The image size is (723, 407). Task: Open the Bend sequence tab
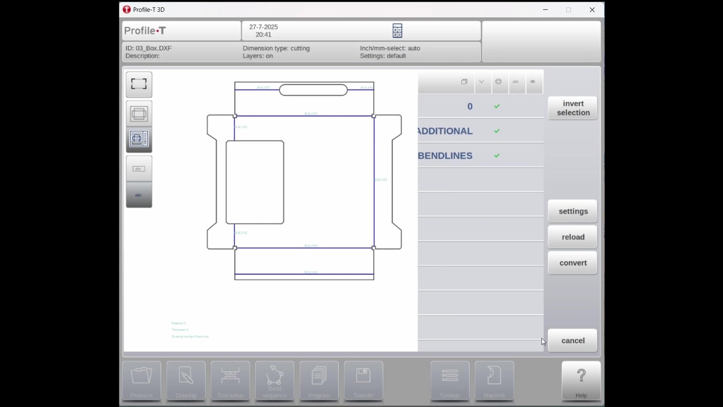(274, 381)
